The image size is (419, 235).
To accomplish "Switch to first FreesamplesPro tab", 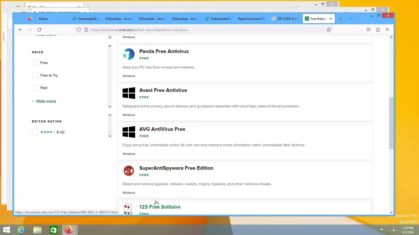I will [x=86, y=19].
